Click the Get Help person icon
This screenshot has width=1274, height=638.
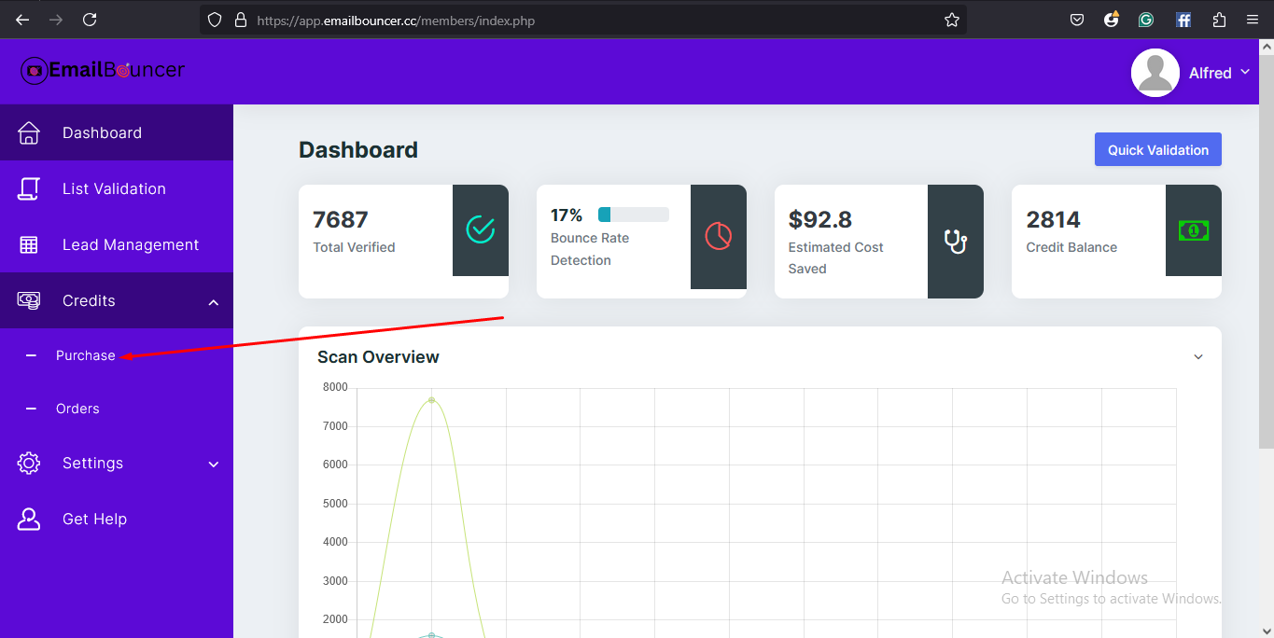point(29,519)
